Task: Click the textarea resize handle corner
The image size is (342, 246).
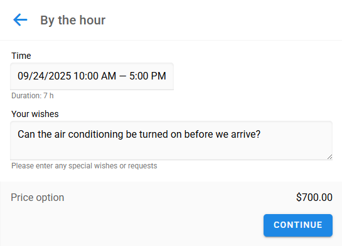Action: click(x=329, y=157)
